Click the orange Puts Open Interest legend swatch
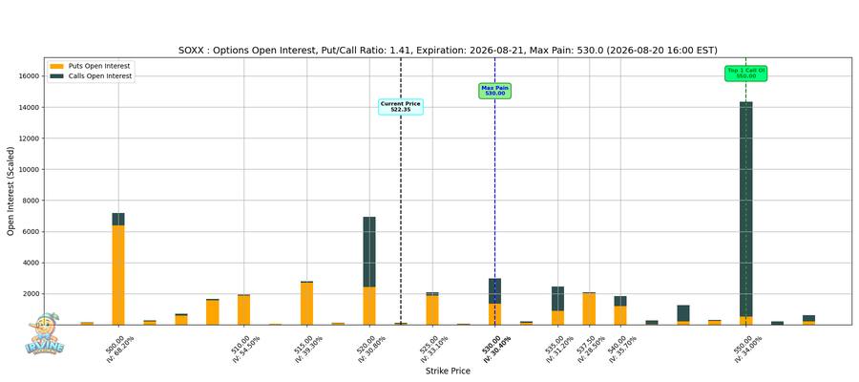859x382 pixels. coord(57,66)
